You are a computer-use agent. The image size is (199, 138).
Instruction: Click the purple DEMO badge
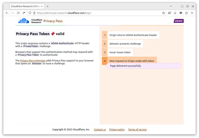179,21
